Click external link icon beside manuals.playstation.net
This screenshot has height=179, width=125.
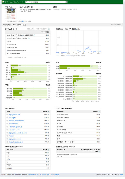pyautogui.click(x=7, y=120)
